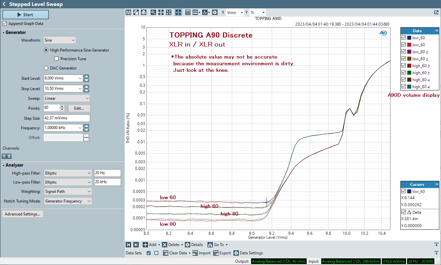Select the pan four-arrow tool
The width and height of the screenshot is (441, 265).
pos(161,12)
